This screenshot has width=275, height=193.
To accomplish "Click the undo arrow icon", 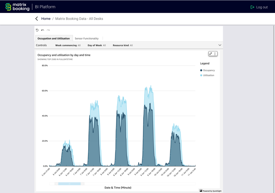I will click(43, 30).
